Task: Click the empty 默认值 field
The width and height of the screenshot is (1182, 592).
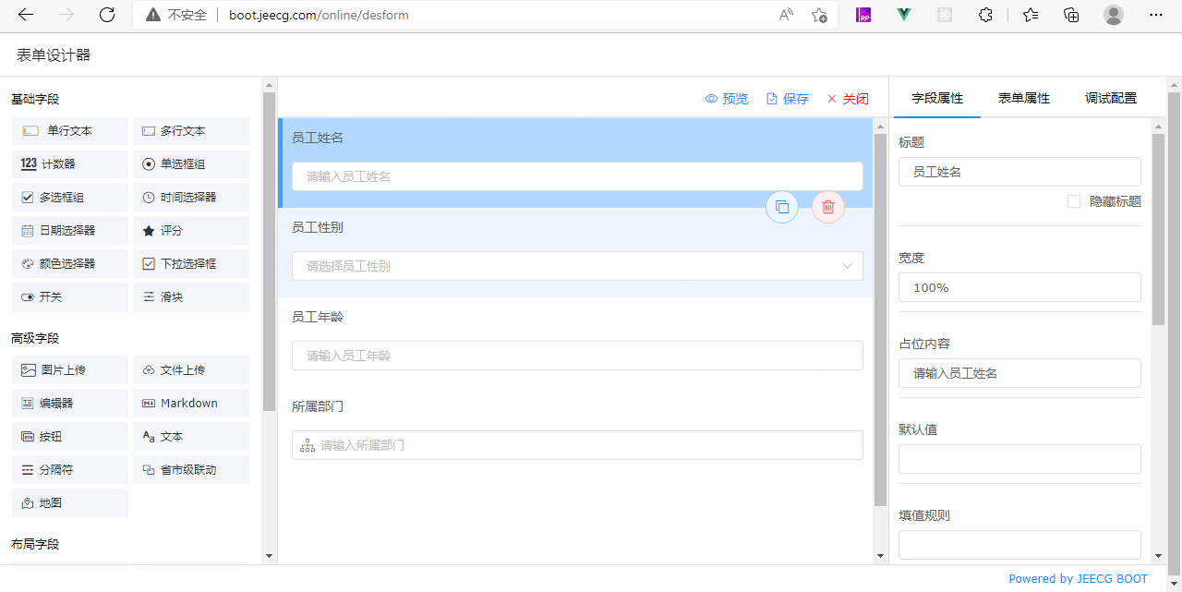Action: [1019, 459]
